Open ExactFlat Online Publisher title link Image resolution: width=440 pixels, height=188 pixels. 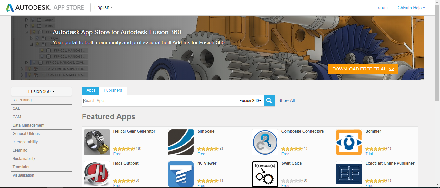pyautogui.click(x=390, y=163)
